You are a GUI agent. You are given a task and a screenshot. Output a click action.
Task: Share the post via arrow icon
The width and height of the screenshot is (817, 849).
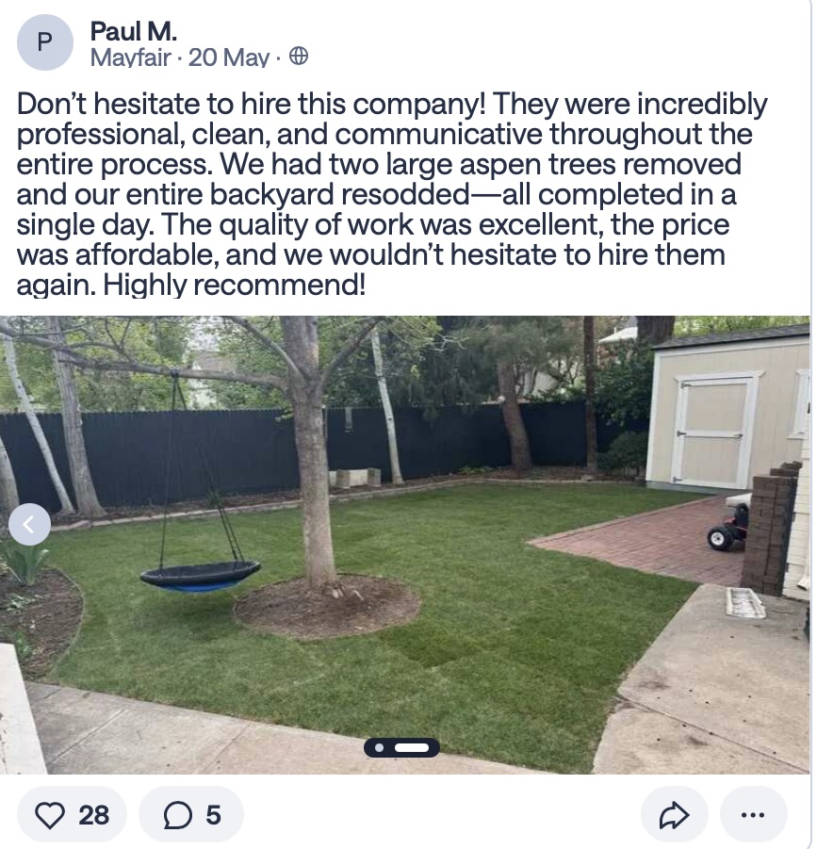674,815
